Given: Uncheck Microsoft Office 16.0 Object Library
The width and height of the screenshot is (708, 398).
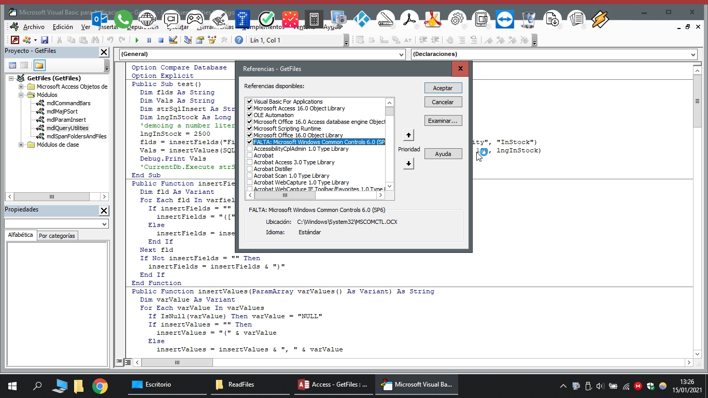Looking at the screenshot, I should point(250,135).
